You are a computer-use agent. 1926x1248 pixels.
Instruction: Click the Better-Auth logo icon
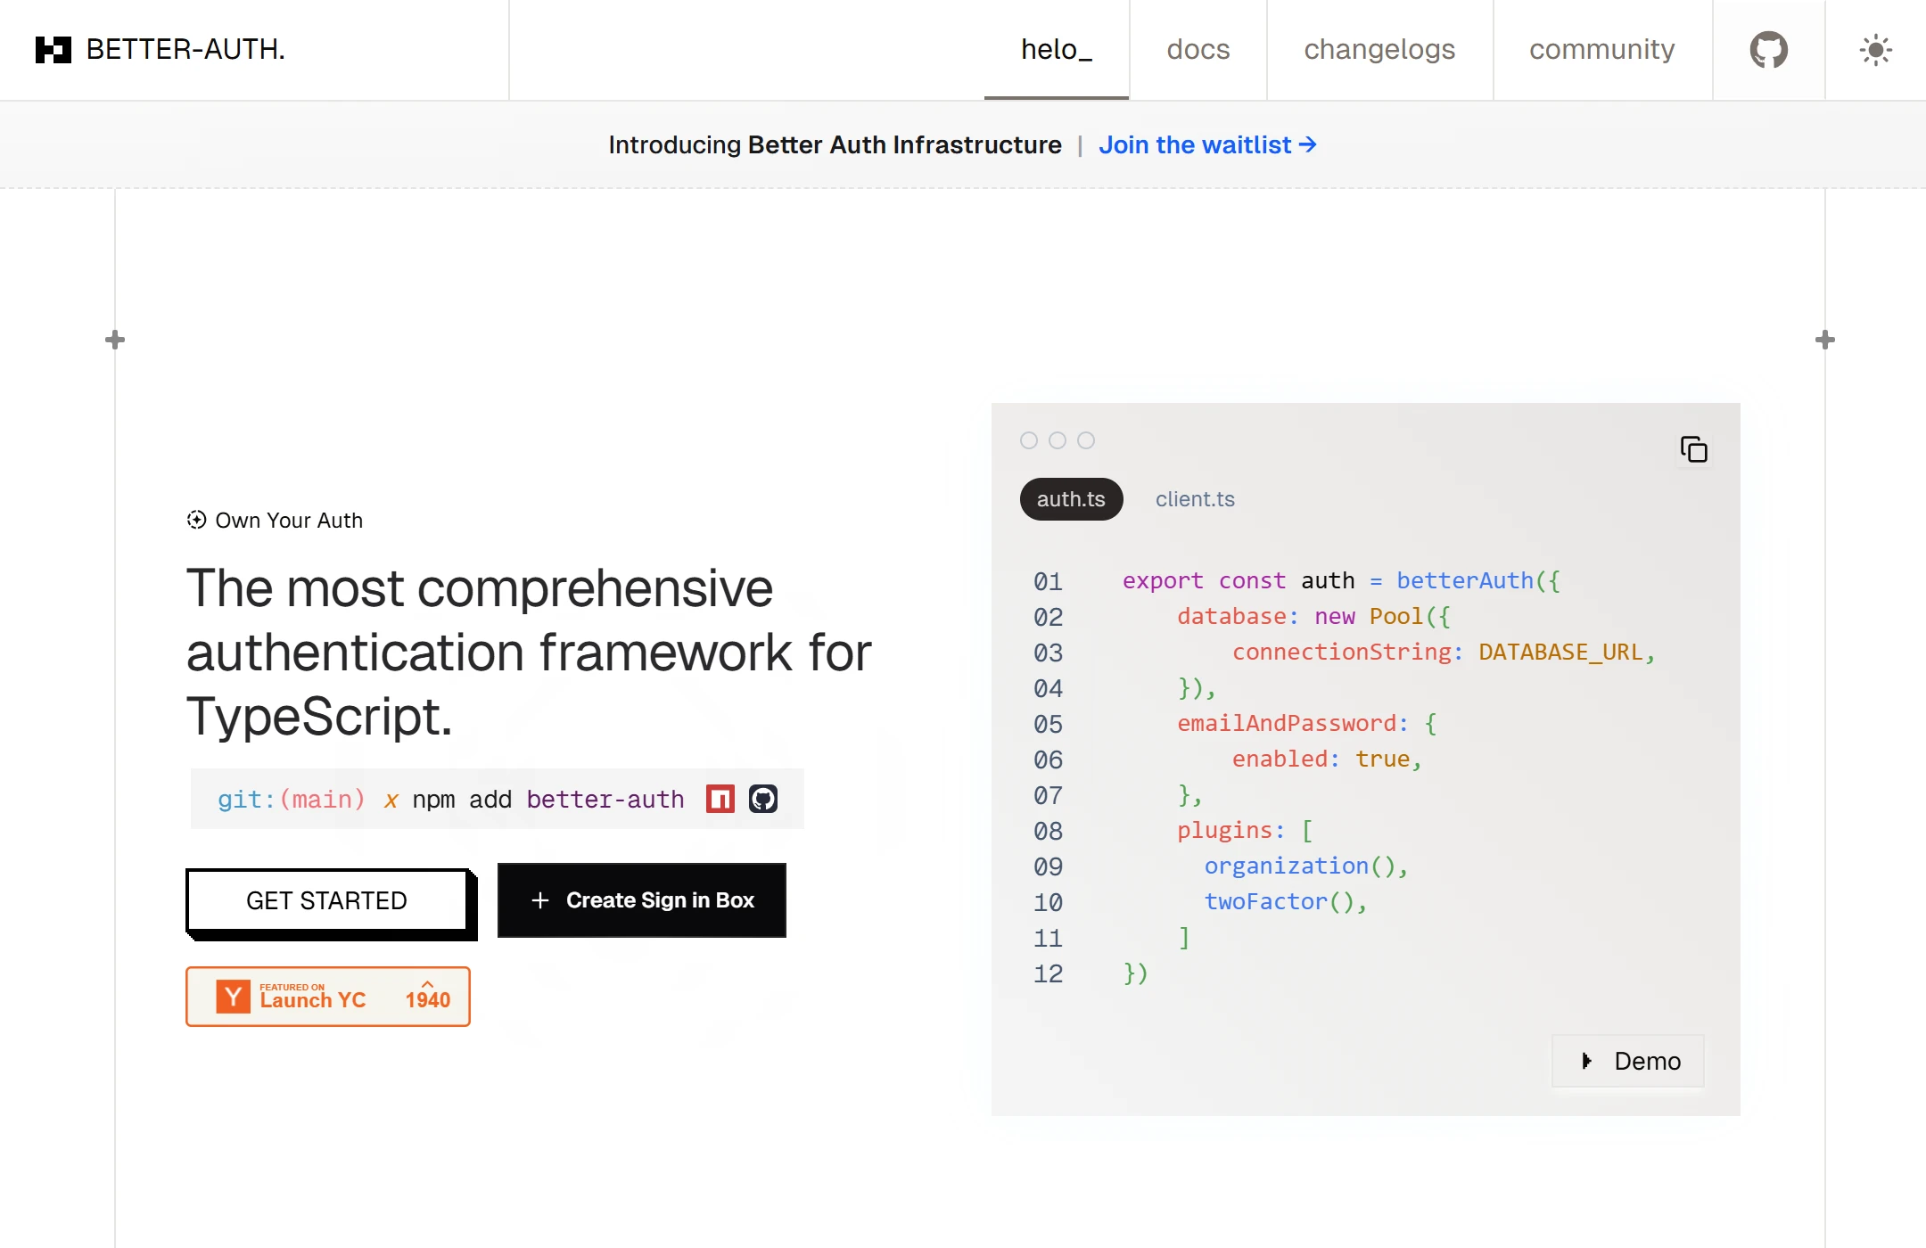pos(53,50)
